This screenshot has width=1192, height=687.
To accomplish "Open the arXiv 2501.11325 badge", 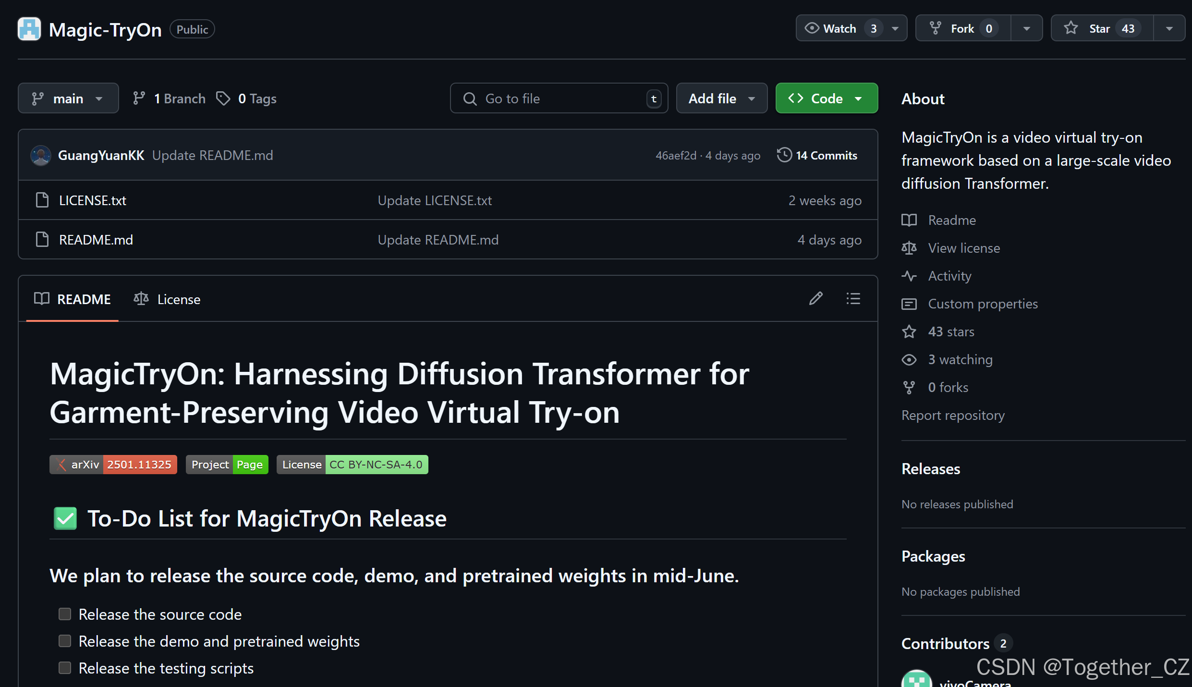I will 113,465.
